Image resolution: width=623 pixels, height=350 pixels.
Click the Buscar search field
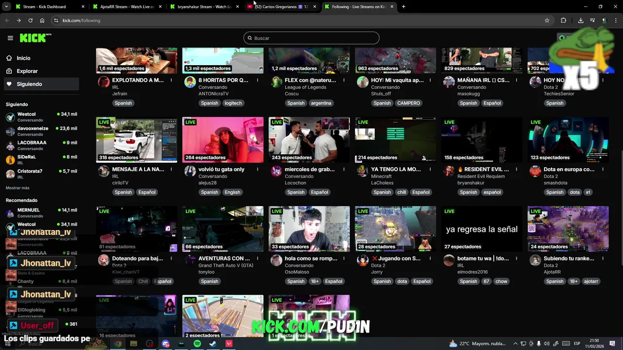(311, 38)
